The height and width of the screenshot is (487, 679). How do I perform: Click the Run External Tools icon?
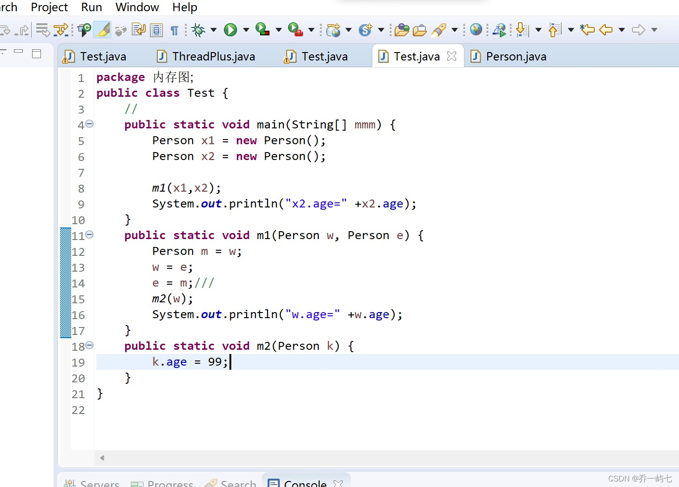point(296,30)
